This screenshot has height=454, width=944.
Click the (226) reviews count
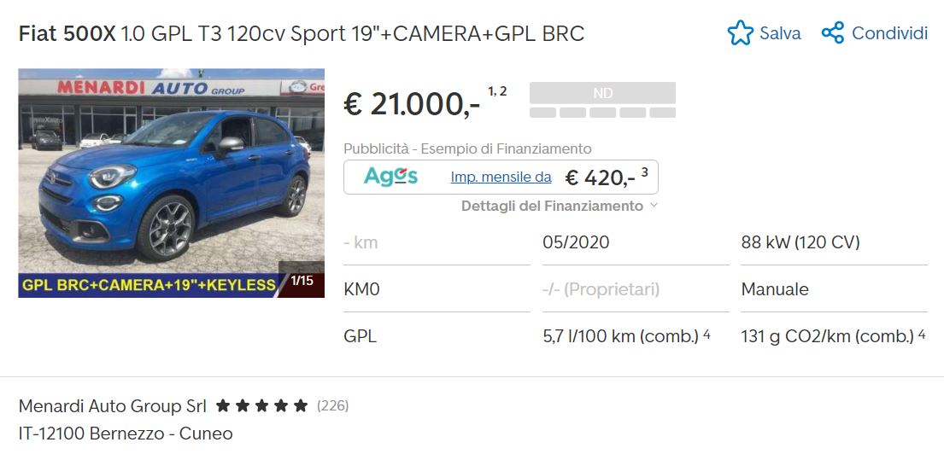(333, 406)
